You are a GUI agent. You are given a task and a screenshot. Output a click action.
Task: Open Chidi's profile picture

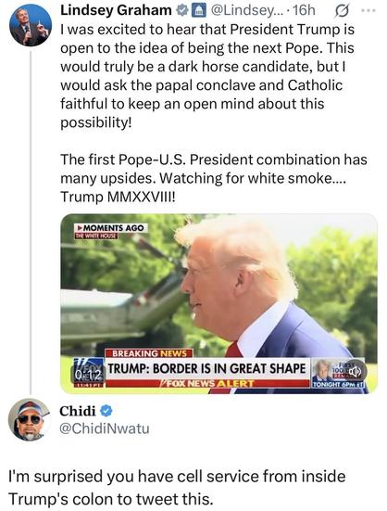tap(30, 419)
